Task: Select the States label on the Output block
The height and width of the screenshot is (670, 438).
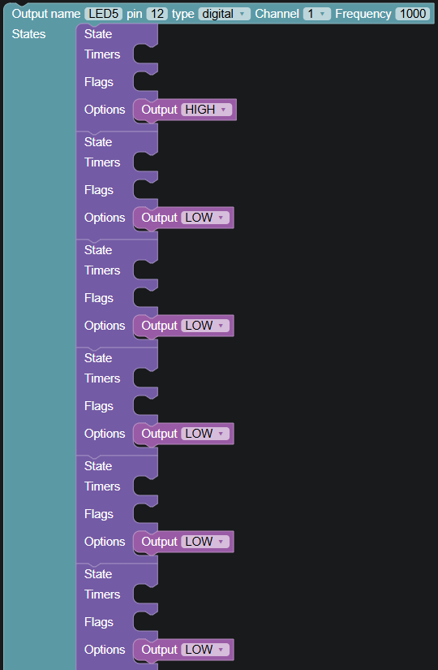Action: click(28, 34)
